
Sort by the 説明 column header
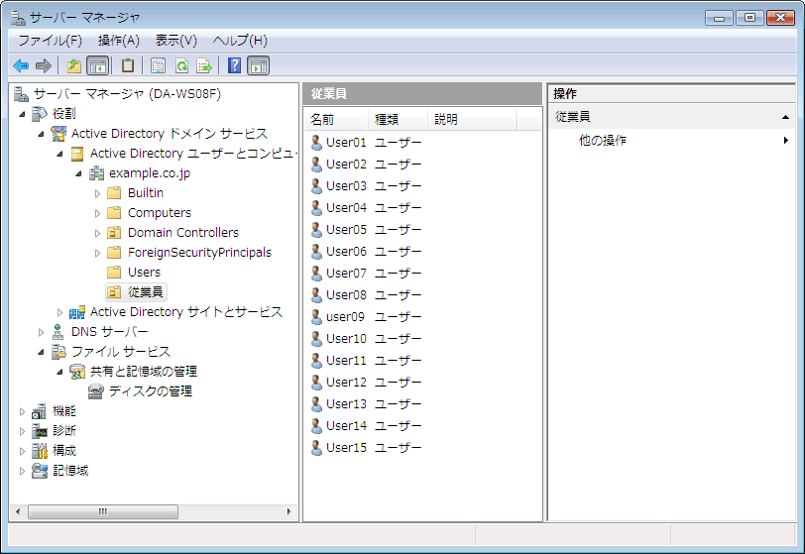click(x=472, y=120)
